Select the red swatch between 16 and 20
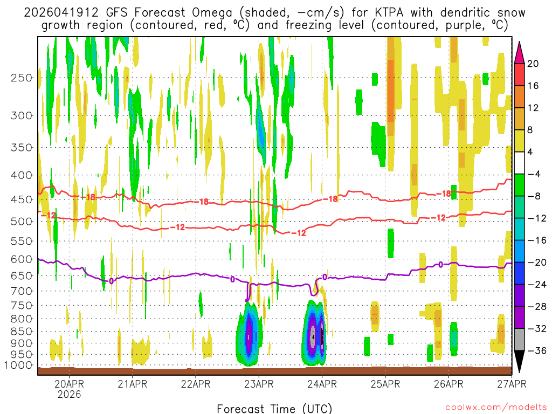This screenshot has width=552, height=414. (x=520, y=74)
